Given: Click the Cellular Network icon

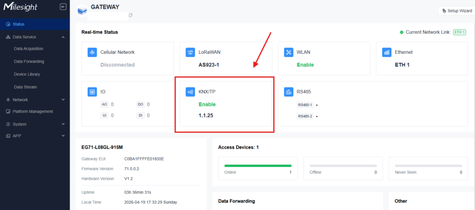Looking at the screenshot, I should pos(92,52).
